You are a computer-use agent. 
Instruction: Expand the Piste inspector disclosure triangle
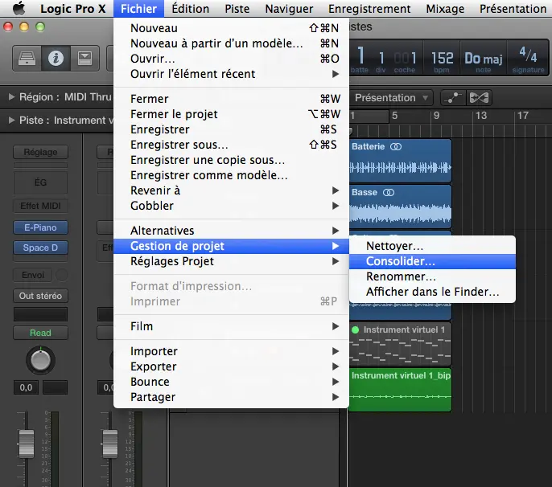click(11, 121)
